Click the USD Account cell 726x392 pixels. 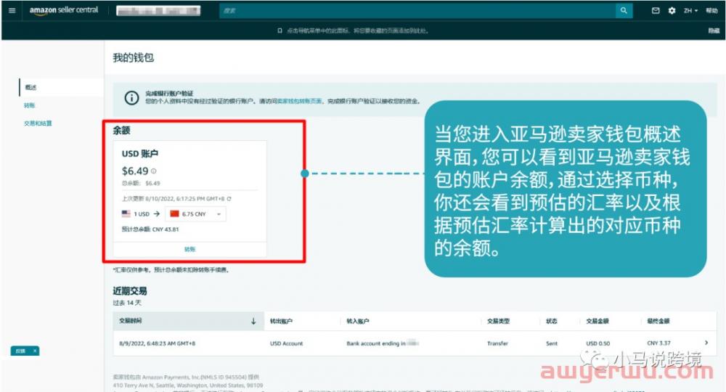pyautogui.click(x=286, y=343)
